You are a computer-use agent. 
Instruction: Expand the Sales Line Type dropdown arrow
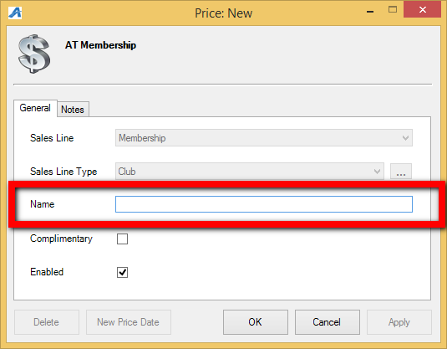(x=377, y=172)
